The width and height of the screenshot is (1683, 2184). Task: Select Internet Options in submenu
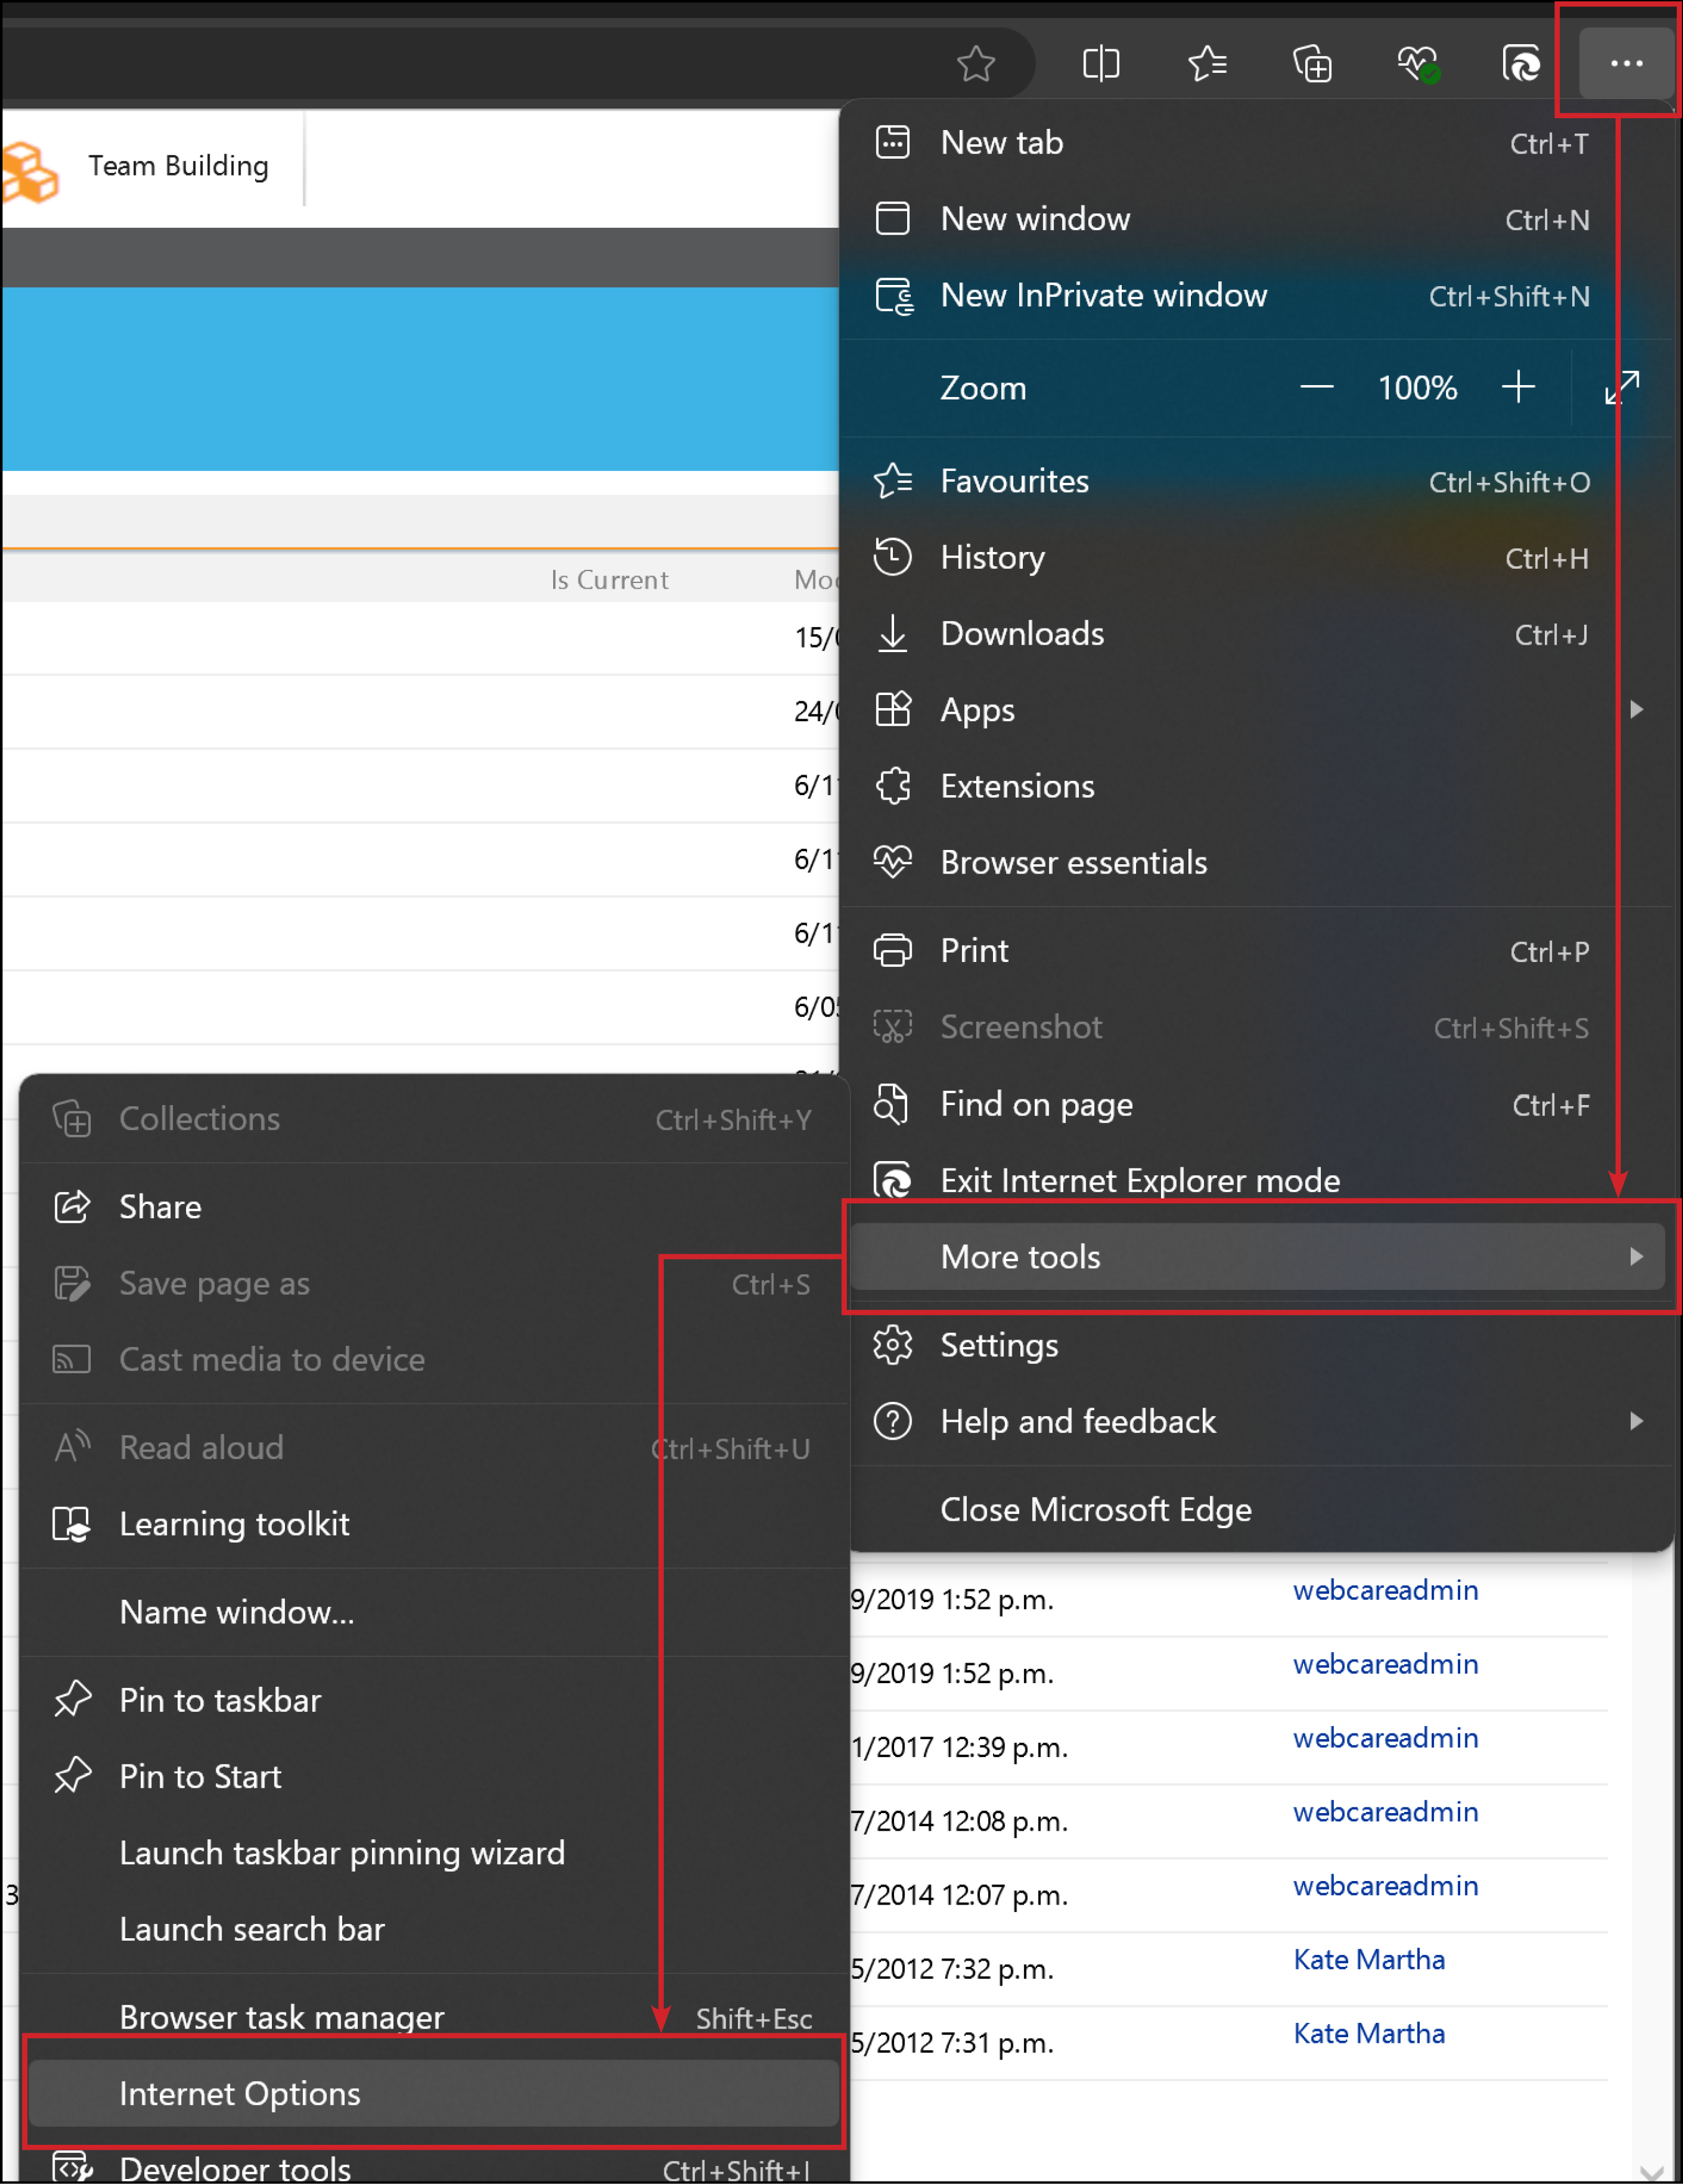click(x=434, y=2094)
